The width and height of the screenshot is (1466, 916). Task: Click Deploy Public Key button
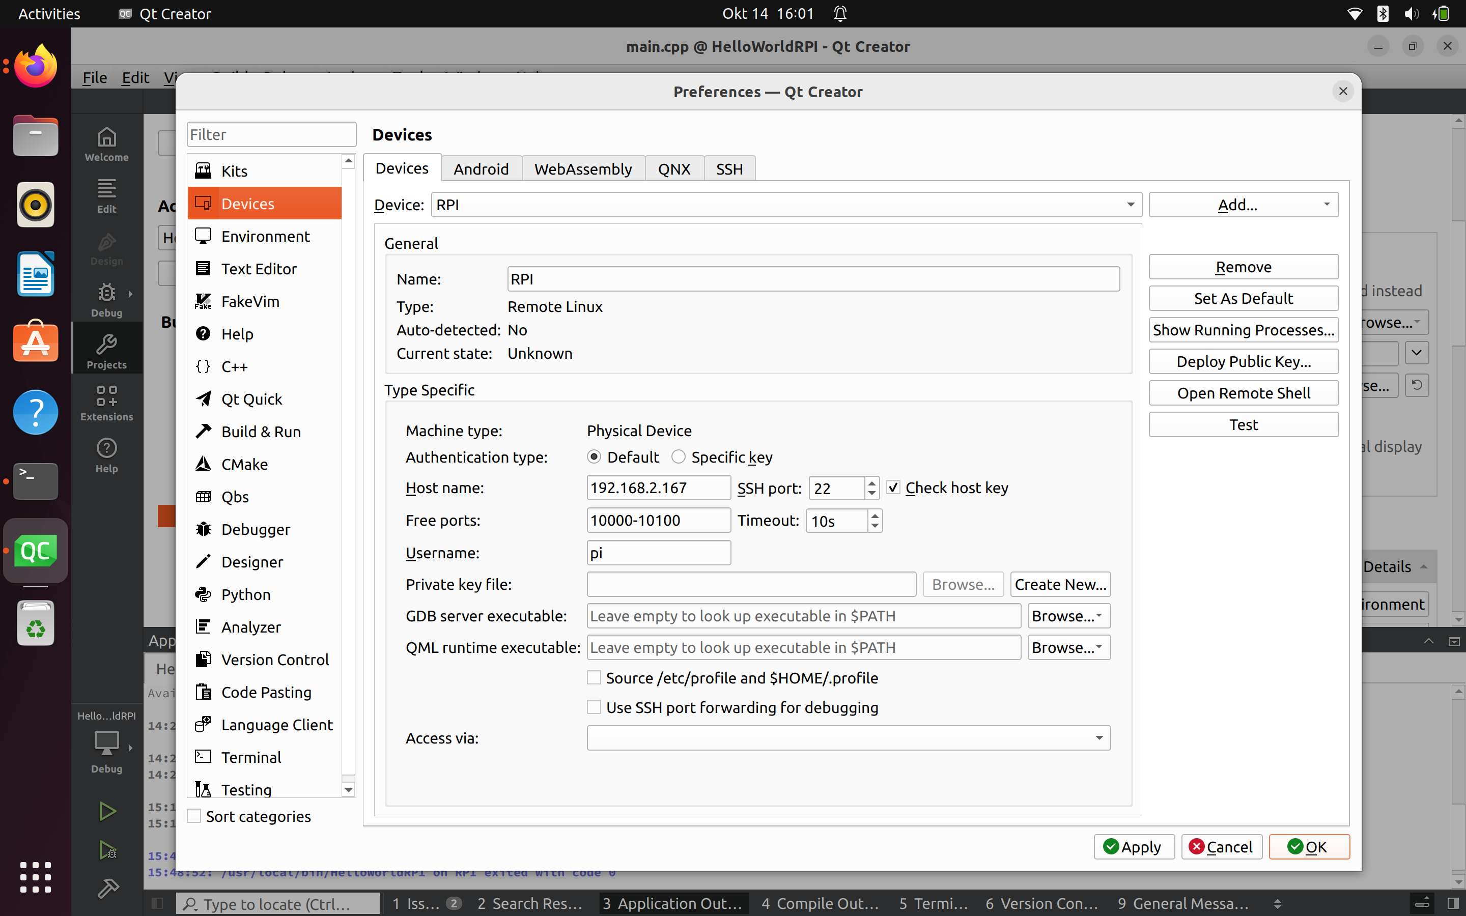pos(1243,362)
